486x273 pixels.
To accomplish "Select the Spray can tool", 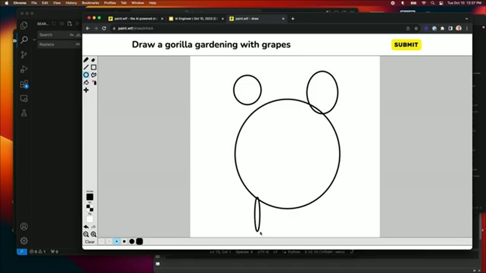I will [x=94, y=82].
